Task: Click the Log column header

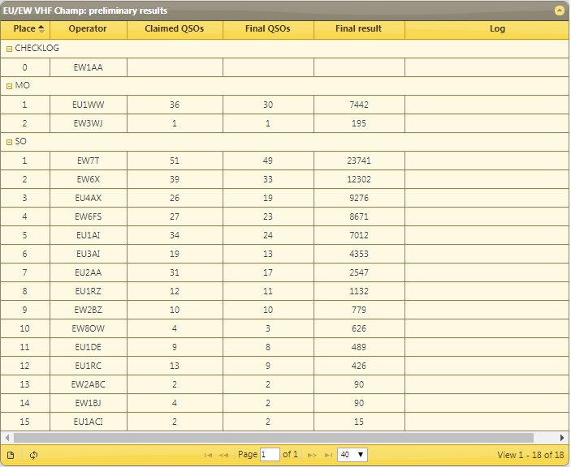Action: (x=497, y=29)
